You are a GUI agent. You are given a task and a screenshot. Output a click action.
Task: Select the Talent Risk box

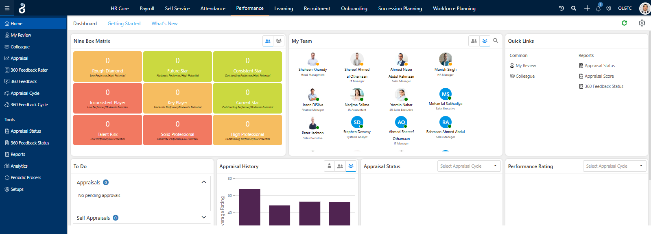pos(108,130)
